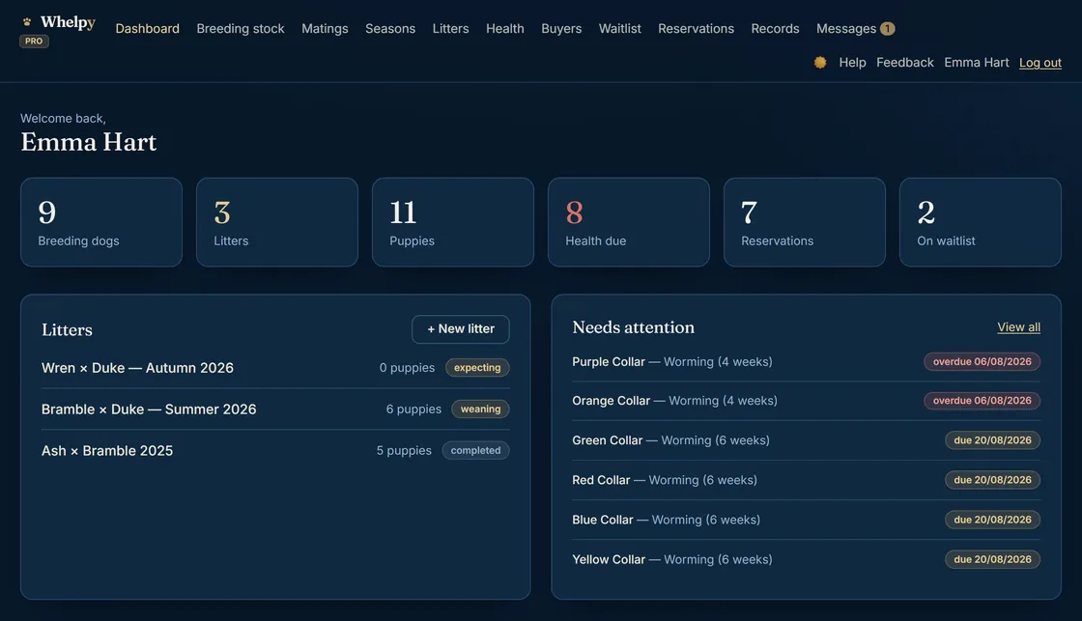Image resolution: width=1082 pixels, height=621 pixels.
Task: Open the Emma Hart profile link
Action: coord(977,62)
